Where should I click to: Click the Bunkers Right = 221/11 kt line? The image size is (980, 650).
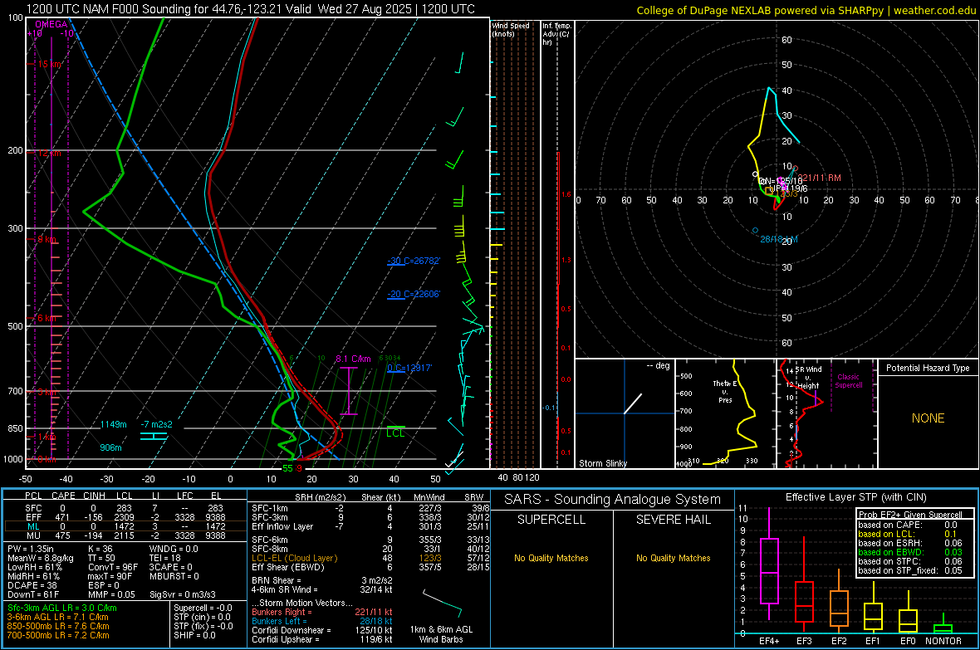[x=322, y=612]
